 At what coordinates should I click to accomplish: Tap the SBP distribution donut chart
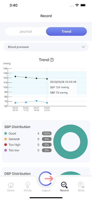click(x=70, y=142)
